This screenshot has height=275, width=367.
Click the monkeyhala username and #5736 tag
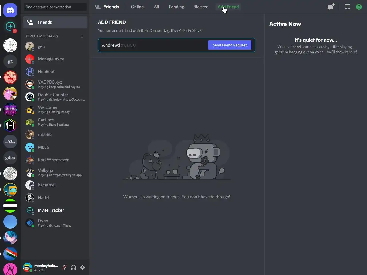pos(46,268)
